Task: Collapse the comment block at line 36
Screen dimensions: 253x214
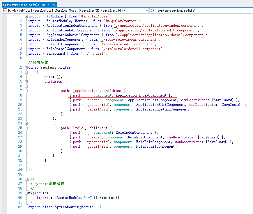Action: click(26, 179)
